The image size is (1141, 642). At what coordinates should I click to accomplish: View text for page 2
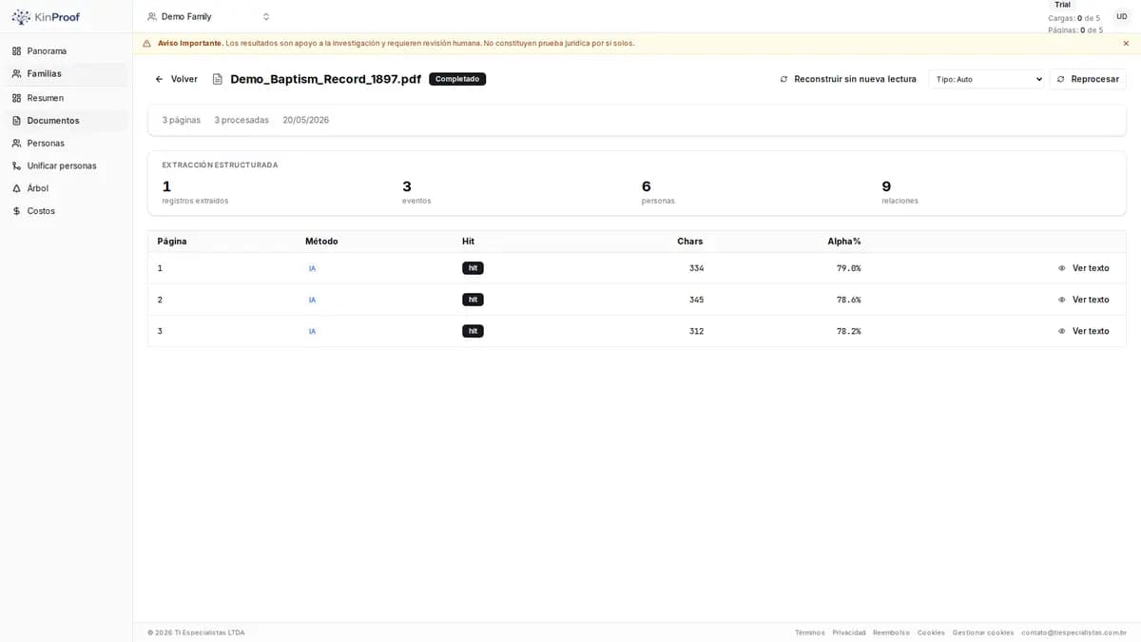1084,300
